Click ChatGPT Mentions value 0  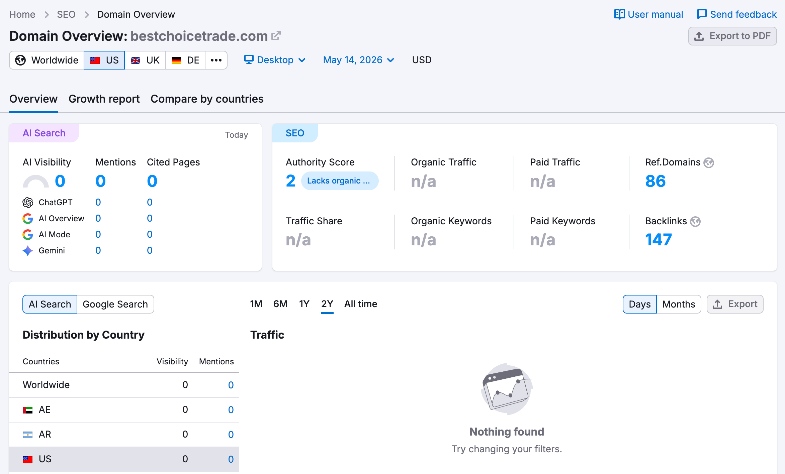point(98,202)
